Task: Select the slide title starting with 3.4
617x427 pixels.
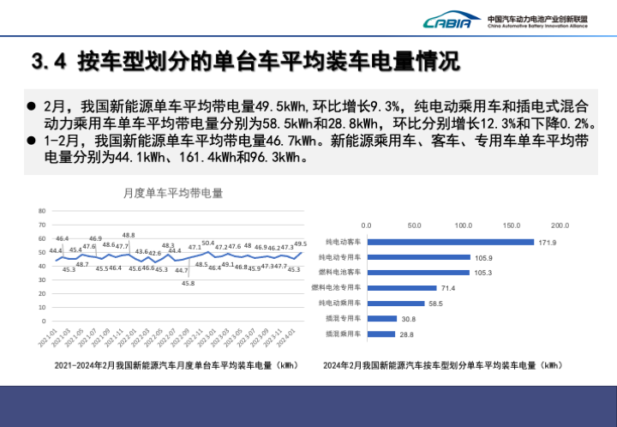Action: coord(244,62)
